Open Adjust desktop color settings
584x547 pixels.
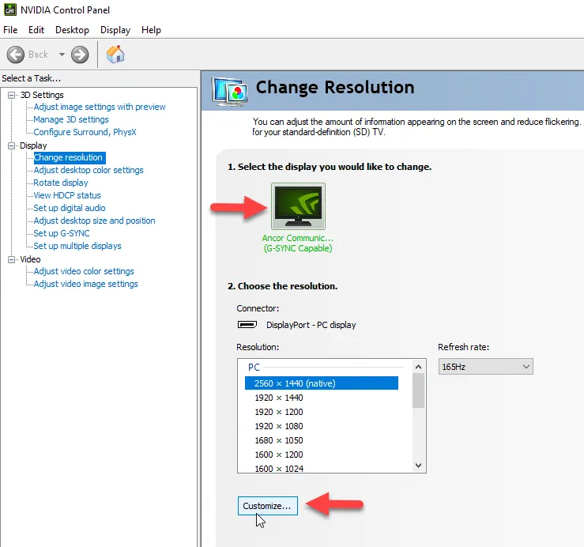click(89, 170)
